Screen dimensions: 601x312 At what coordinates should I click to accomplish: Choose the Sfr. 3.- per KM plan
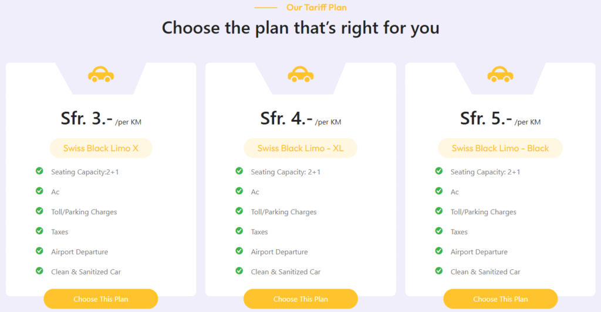pos(100,299)
